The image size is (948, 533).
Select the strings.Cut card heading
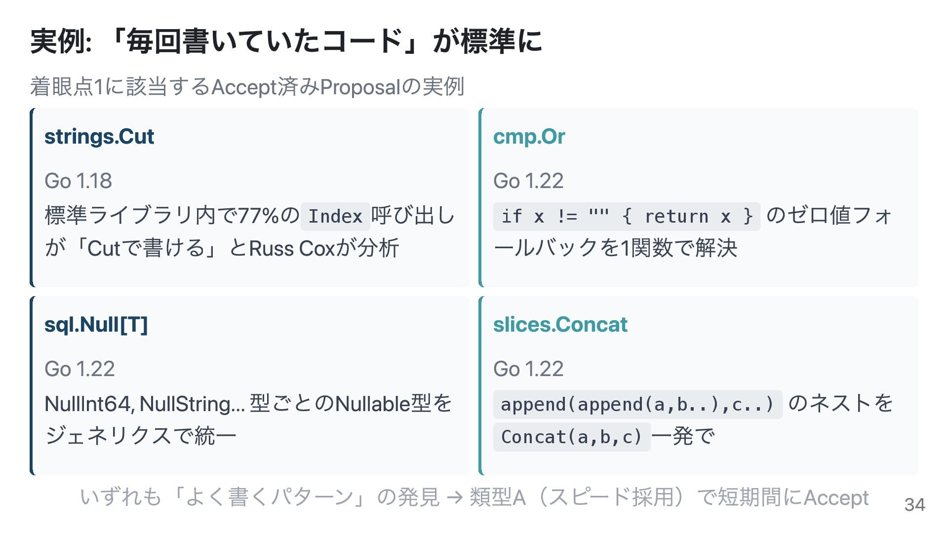pos(99,137)
